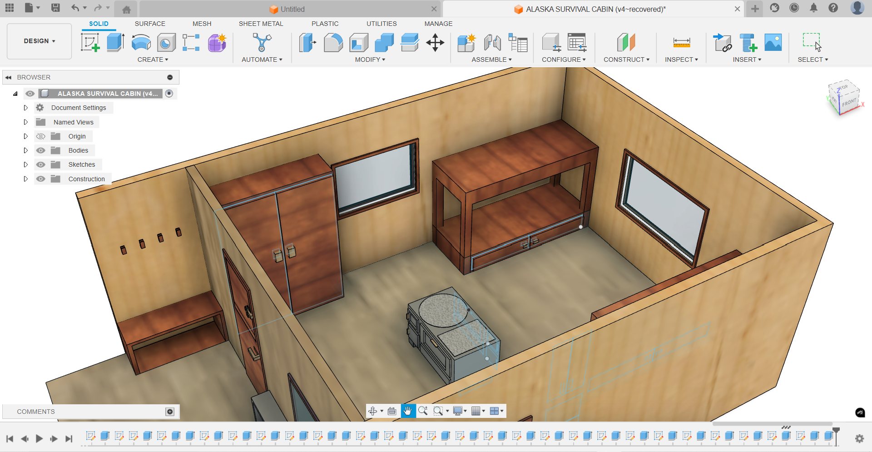This screenshot has height=452, width=872.
Task: Select the Combine tool
Action: pos(384,43)
